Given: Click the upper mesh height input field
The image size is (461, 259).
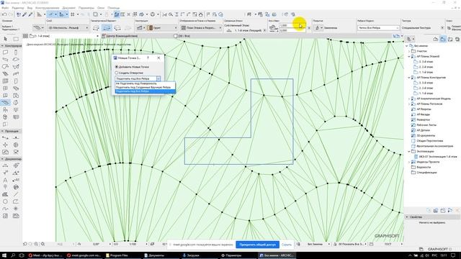Looking at the screenshot, I should [x=292, y=26].
